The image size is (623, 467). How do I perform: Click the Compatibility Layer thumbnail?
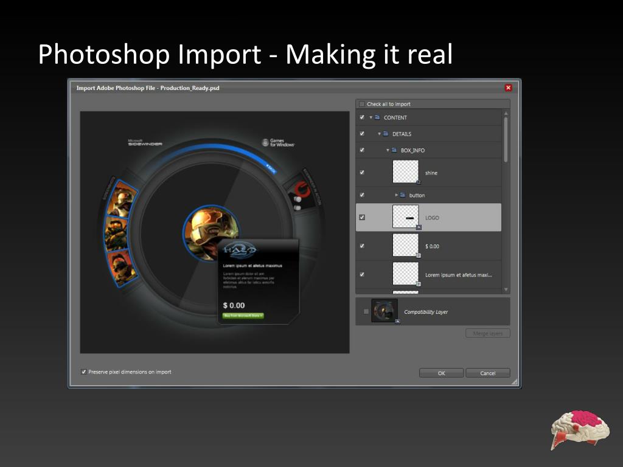[385, 311]
